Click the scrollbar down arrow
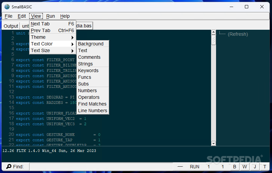The width and height of the screenshot is (272, 173). click(x=213, y=143)
